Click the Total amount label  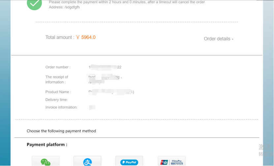[x=60, y=37]
